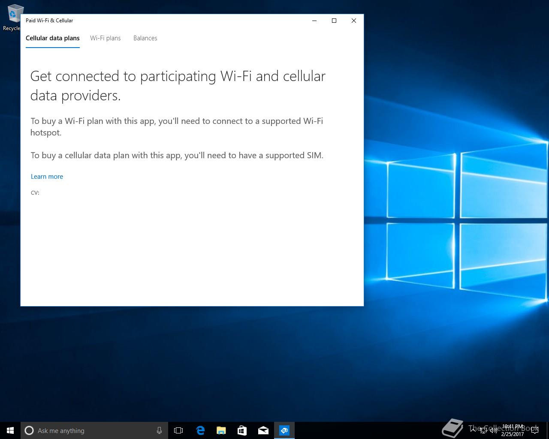Open the Action Center notifications icon
This screenshot has height=439, width=549.
pos(536,430)
